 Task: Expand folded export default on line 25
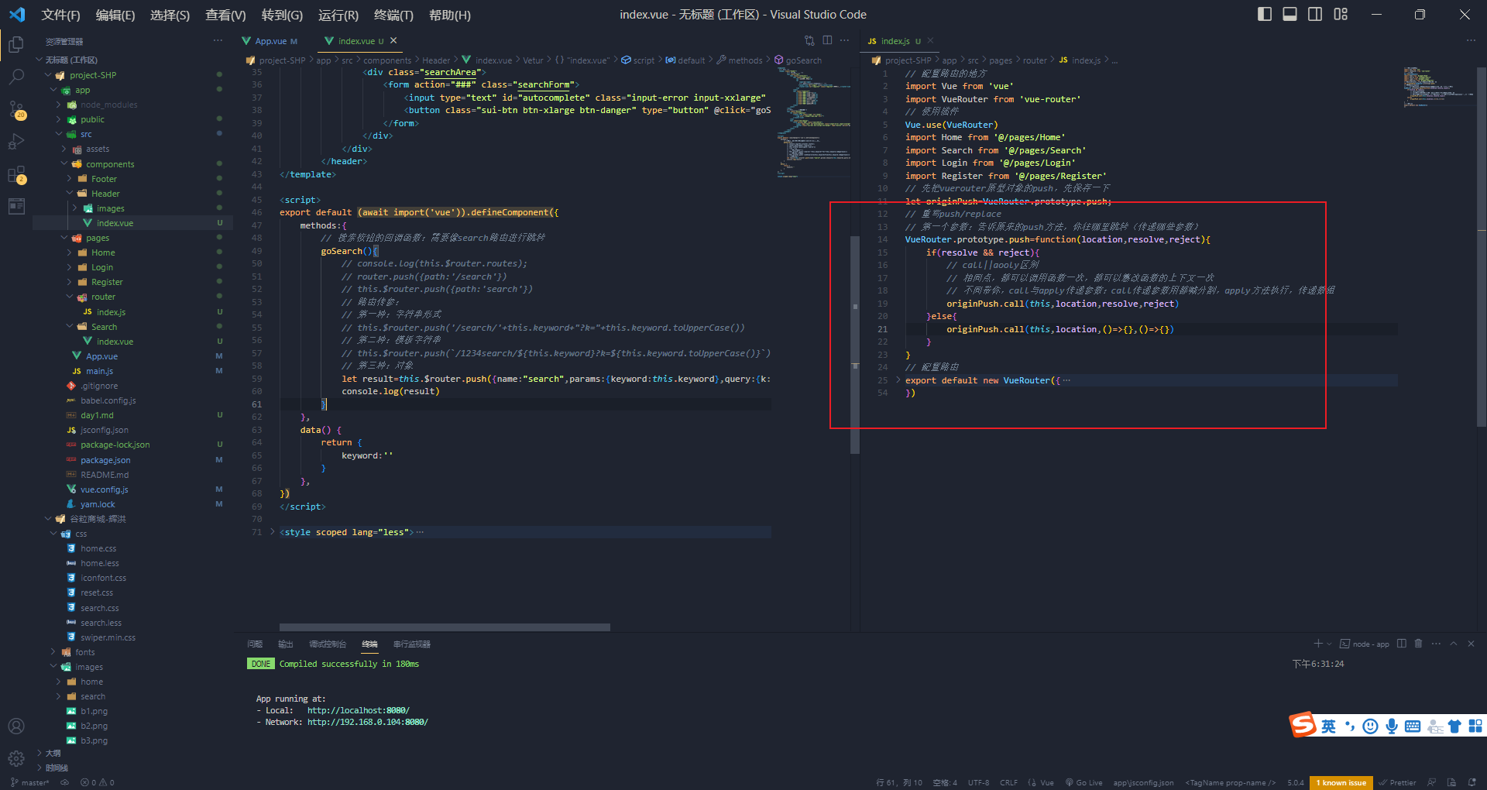pos(898,380)
